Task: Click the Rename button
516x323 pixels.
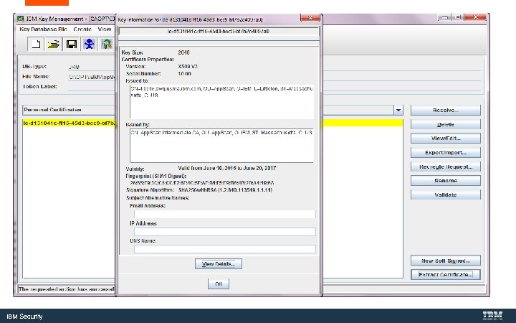Action: [x=446, y=181]
